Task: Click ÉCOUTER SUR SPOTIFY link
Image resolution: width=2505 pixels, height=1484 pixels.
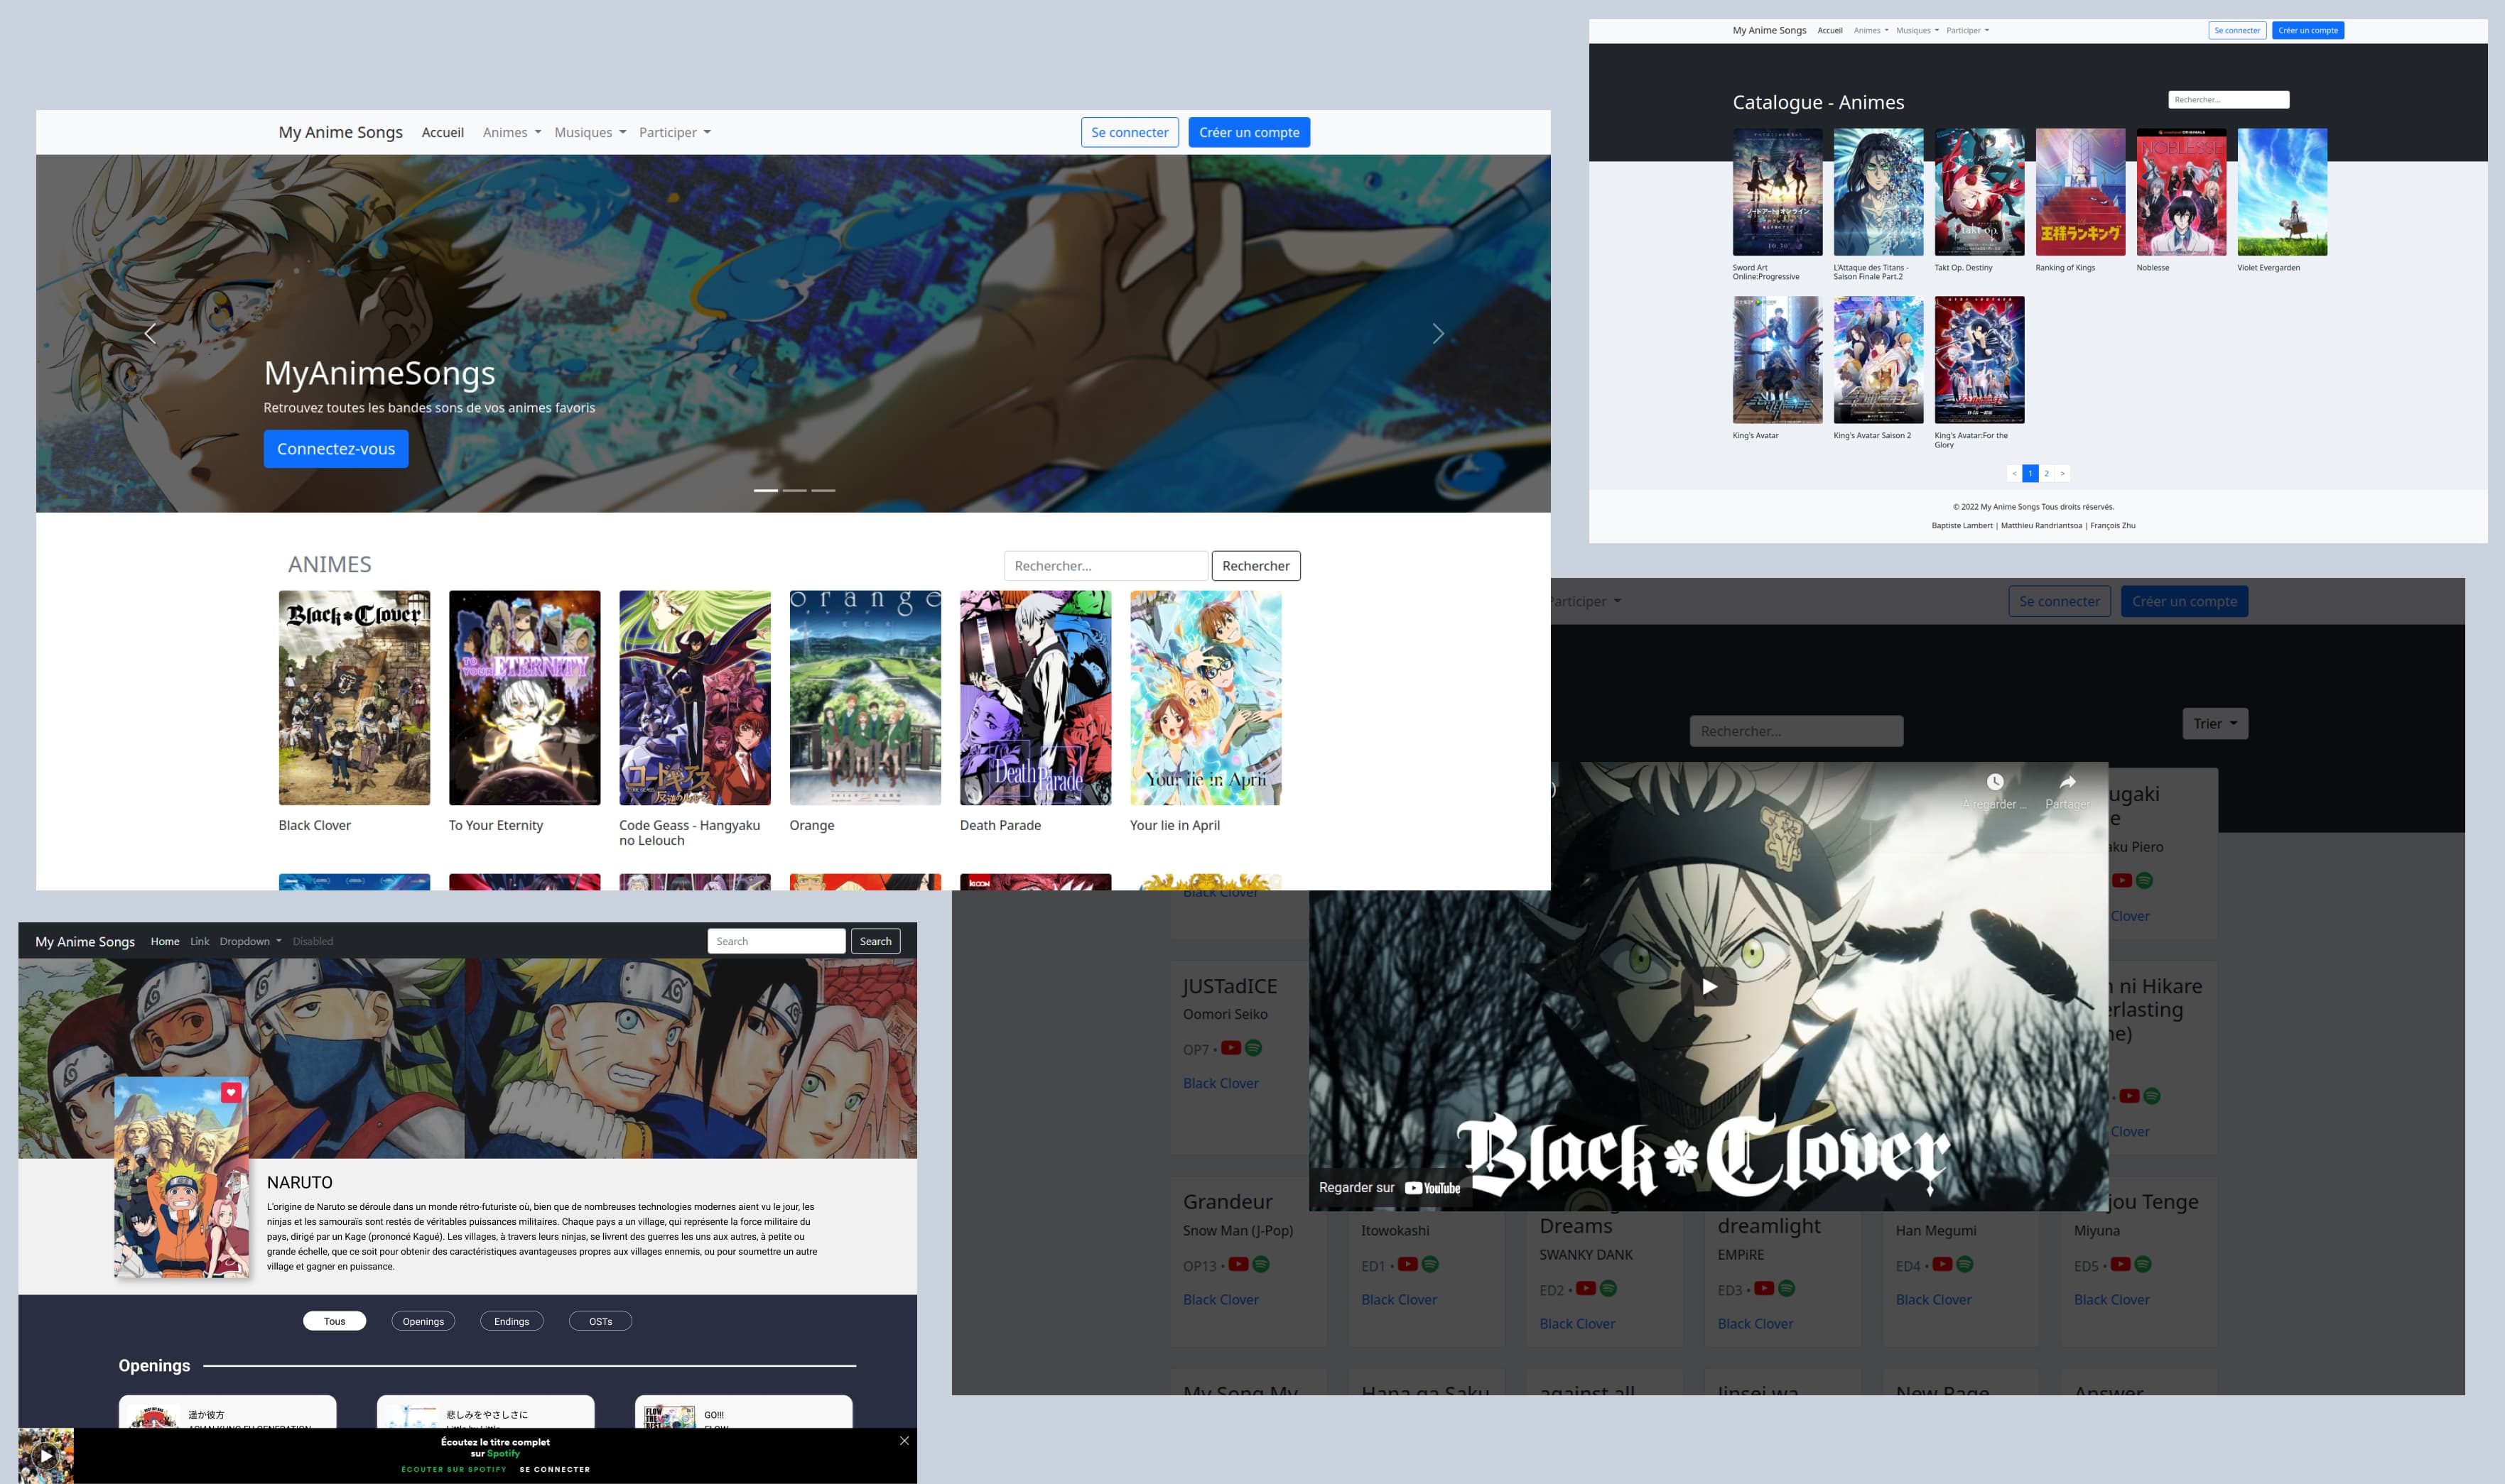Action: coord(453,1469)
